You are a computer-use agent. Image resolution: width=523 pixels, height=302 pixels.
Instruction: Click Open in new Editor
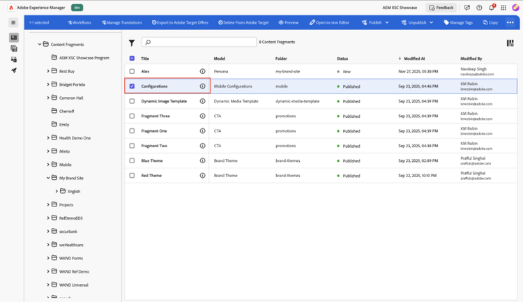329,22
